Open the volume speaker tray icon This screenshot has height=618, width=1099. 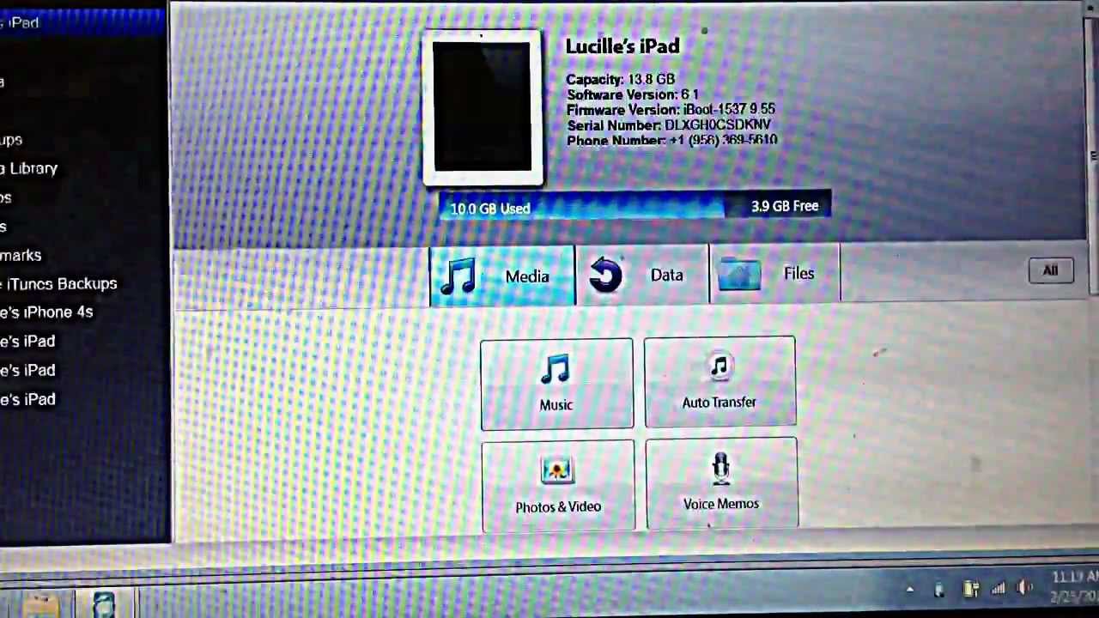(x=1024, y=588)
